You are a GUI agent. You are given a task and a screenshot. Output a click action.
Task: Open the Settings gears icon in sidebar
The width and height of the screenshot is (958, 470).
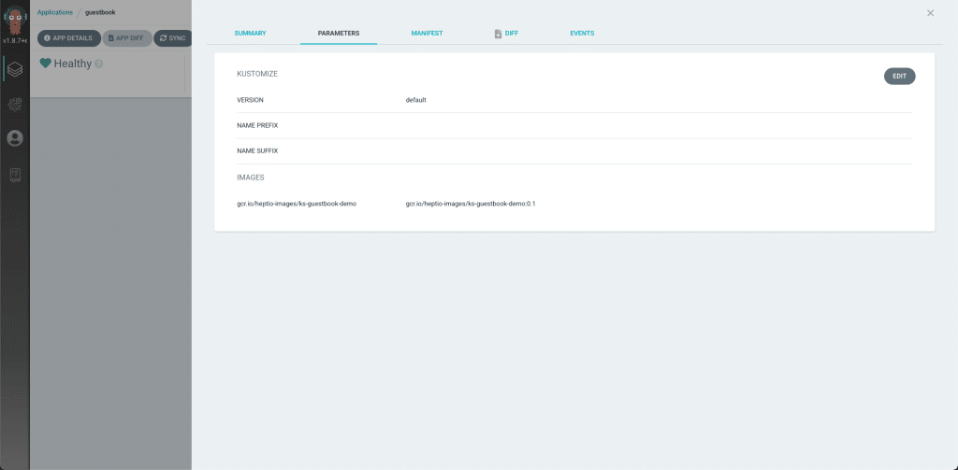click(15, 104)
